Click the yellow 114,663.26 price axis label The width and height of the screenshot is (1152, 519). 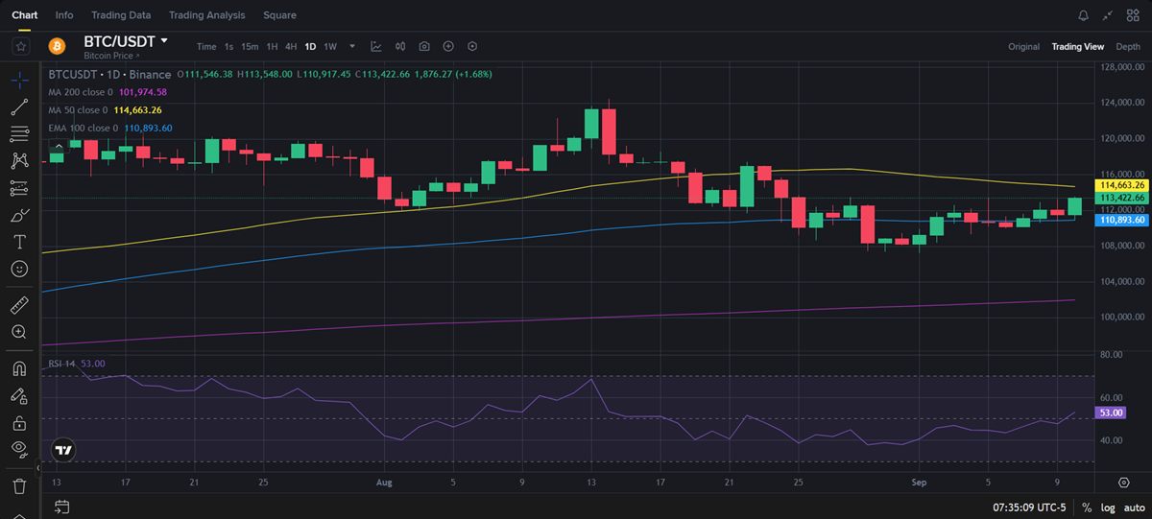point(1121,184)
